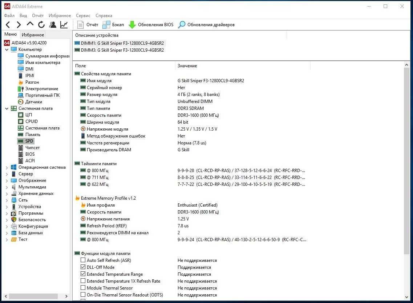The width and height of the screenshot is (413, 303).
Task: Toggle the Extended Temperature Range checkbox
Action: click(83, 274)
